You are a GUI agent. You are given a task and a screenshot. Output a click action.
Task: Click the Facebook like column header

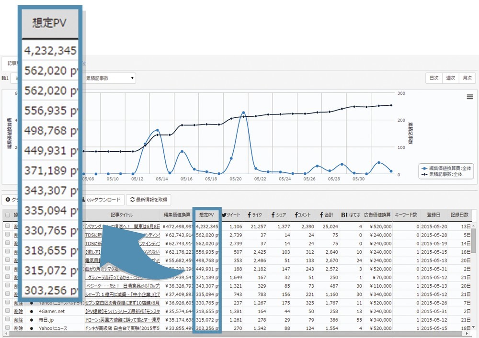tap(254, 215)
